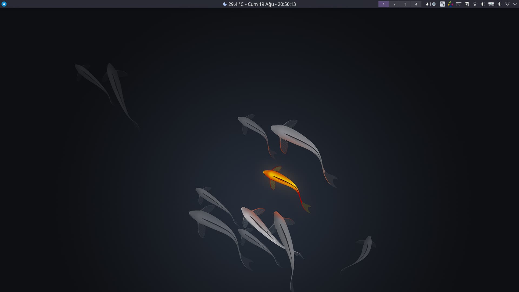Open the Wi-Fi network icon

pyautogui.click(x=507, y=4)
